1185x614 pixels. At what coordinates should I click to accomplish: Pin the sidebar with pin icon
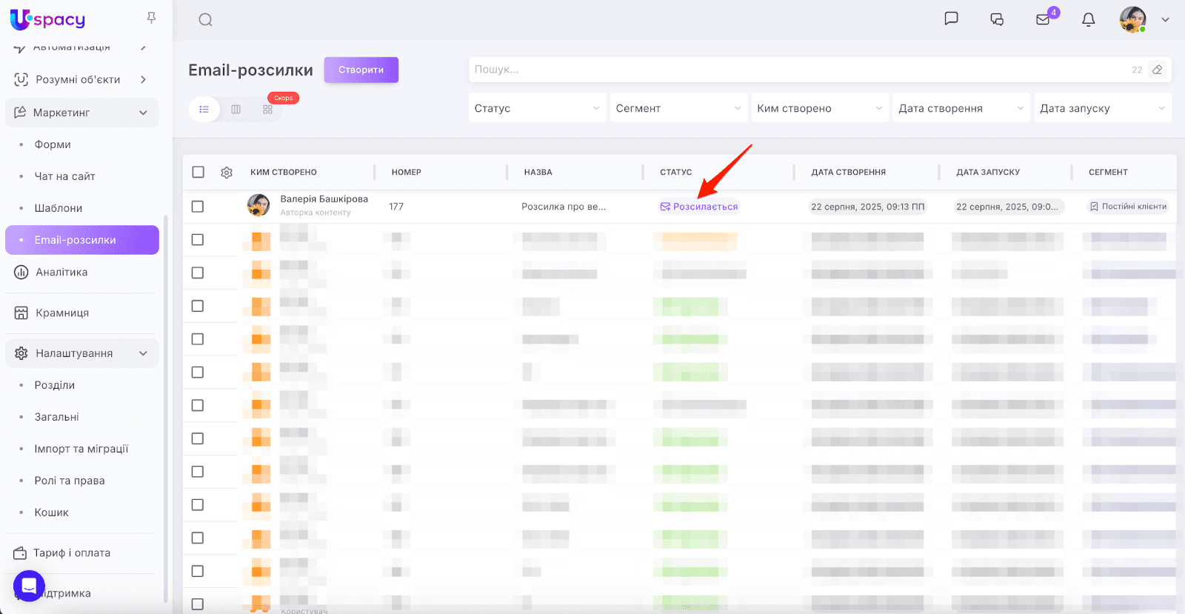(x=151, y=18)
